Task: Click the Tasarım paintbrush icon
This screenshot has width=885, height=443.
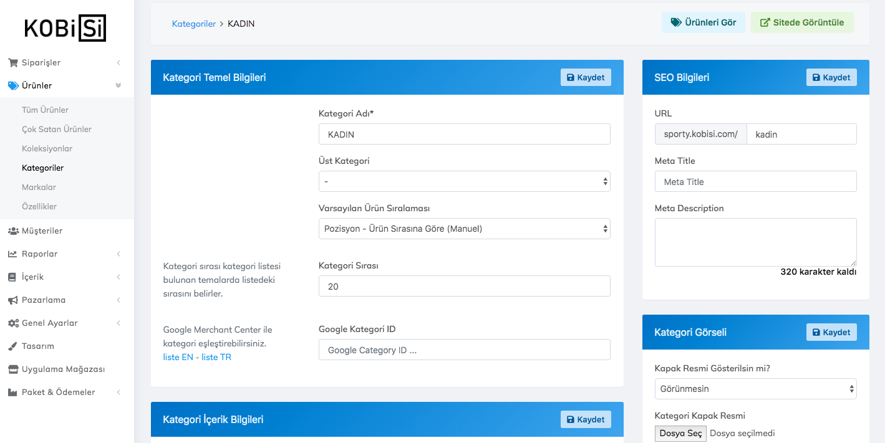Action: [x=12, y=346]
